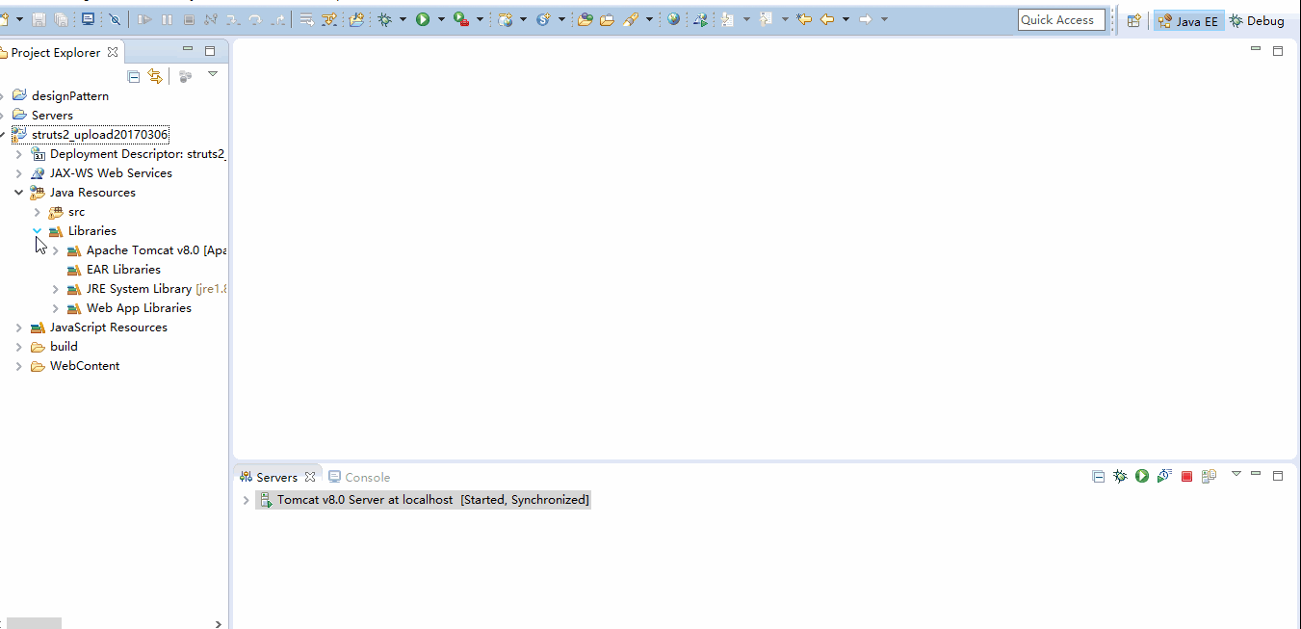Click the Drop to Frame icon
The height and width of the screenshot is (629, 1301).
[x=306, y=19]
